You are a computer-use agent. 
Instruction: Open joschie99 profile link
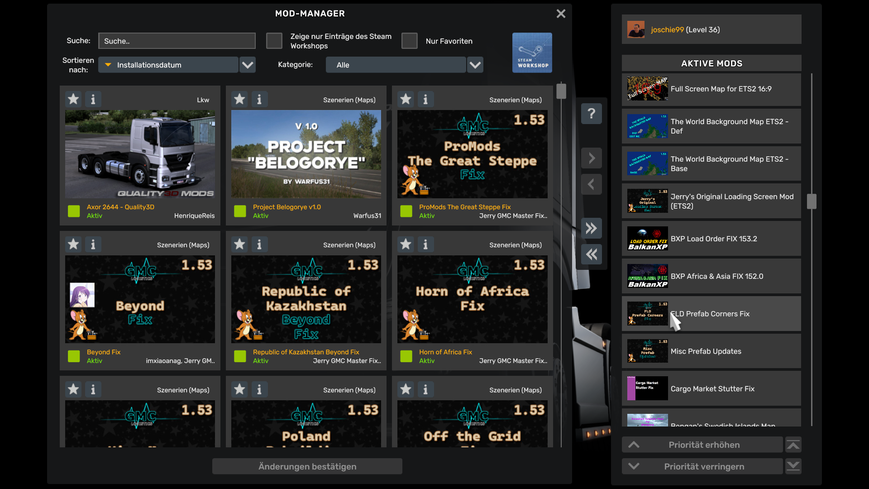pos(667,29)
